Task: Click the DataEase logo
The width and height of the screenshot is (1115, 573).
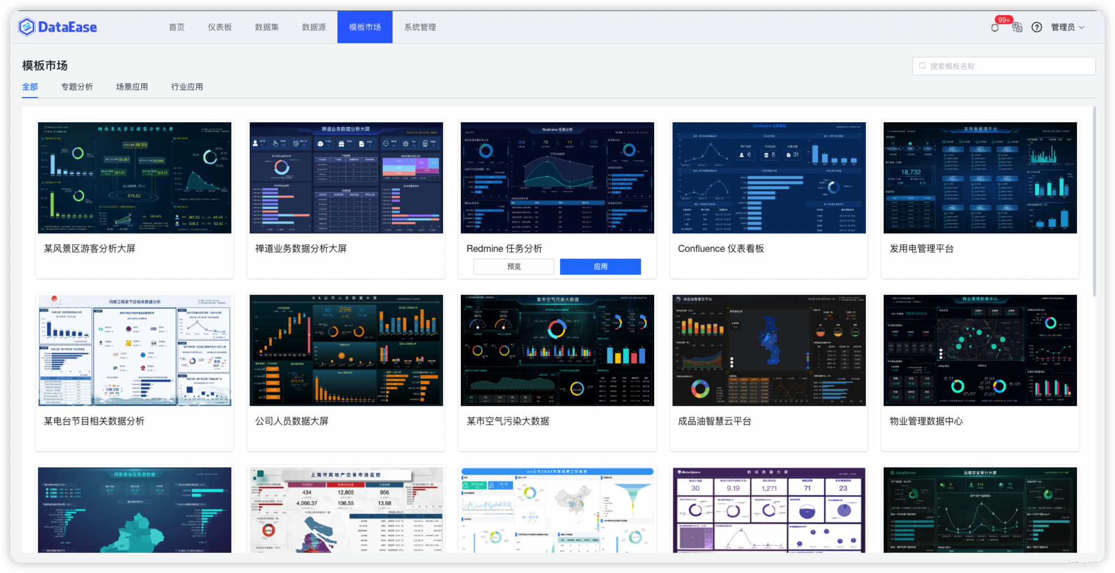Action: click(x=57, y=26)
